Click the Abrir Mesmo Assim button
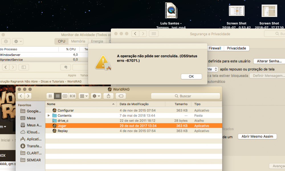285x171 pixels. tap(257, 136)
